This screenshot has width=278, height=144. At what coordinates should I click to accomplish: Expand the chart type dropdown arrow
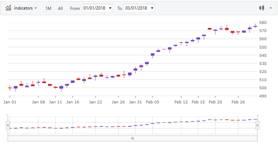(x=271, y=8)
